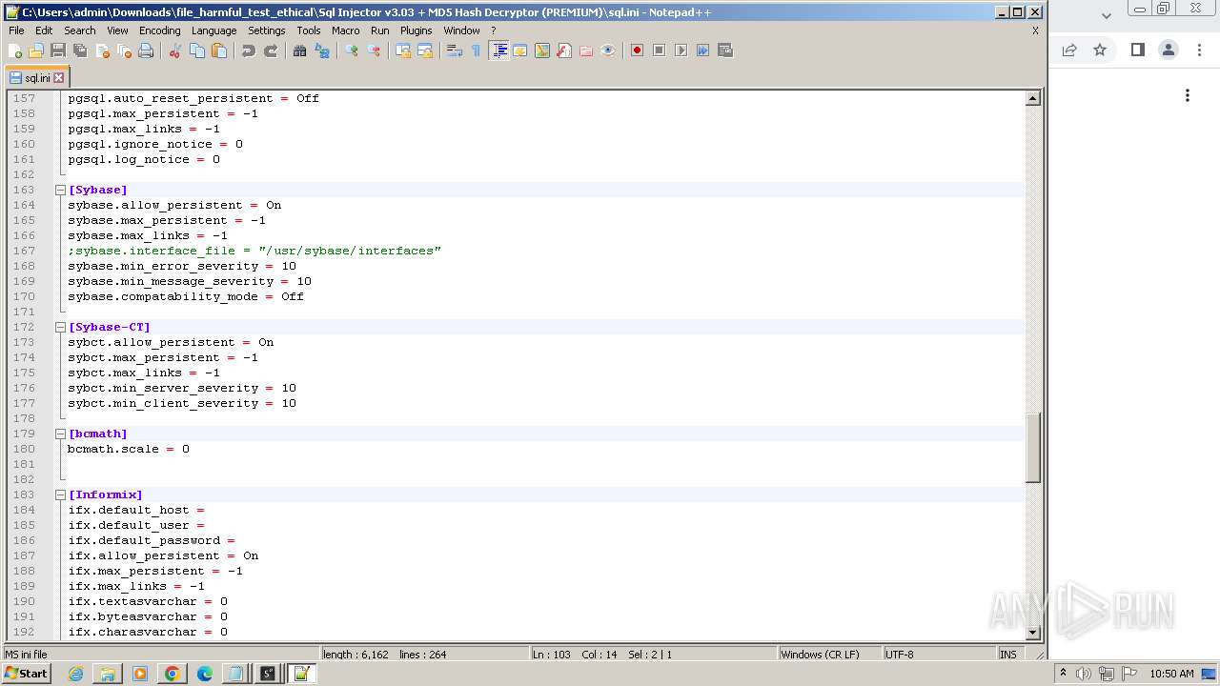This screenshot has width=1220, height=686.
Task: Toggle synchronized vertical scrolling
Action: pos(403,50)
